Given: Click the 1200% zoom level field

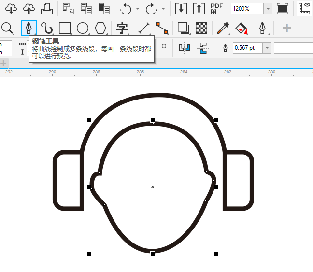Looking at the screenshot, I should [247, 9].
